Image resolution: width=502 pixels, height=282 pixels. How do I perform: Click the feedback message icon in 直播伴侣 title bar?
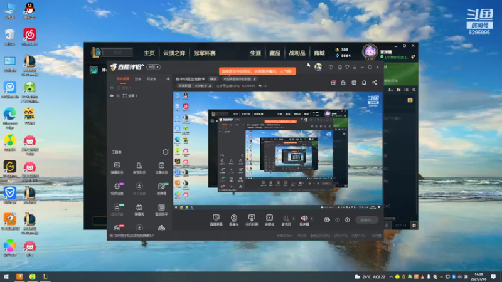(x=331, y=68)
